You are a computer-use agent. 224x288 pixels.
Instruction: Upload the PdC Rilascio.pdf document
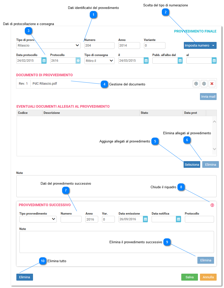click(x=196, y=84)
